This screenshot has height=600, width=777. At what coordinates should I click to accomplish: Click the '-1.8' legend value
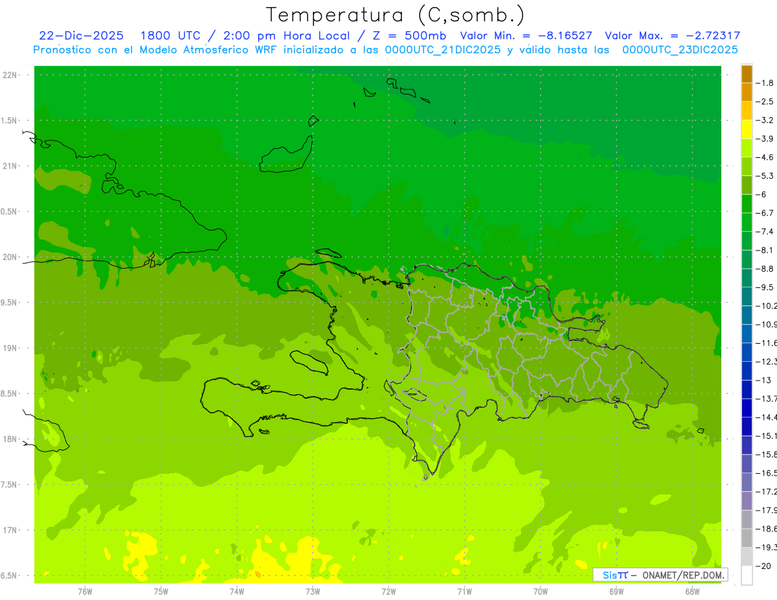point(765,83)
